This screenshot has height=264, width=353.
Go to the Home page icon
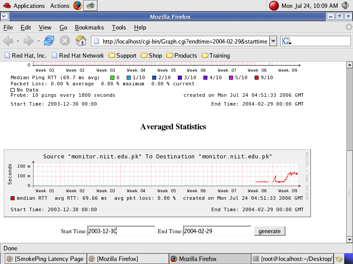tap(81, 41)
